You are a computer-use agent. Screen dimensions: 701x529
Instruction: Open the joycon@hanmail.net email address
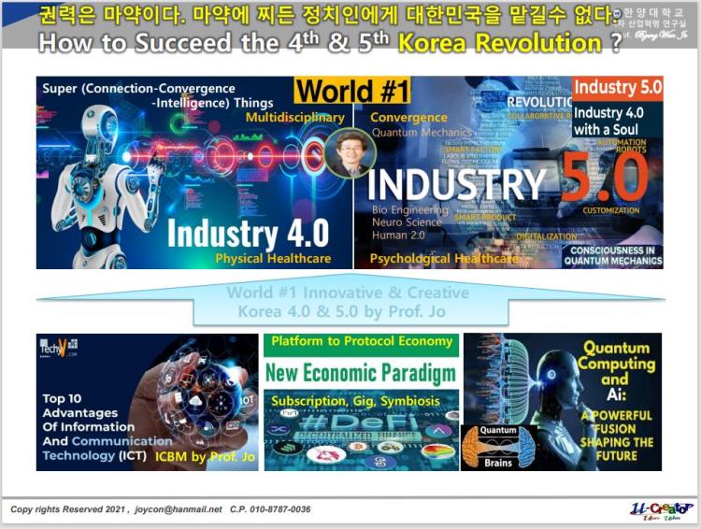(179, 509)
